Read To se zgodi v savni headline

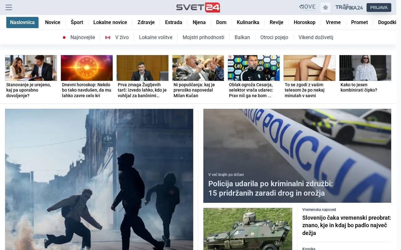pos(305,90)
